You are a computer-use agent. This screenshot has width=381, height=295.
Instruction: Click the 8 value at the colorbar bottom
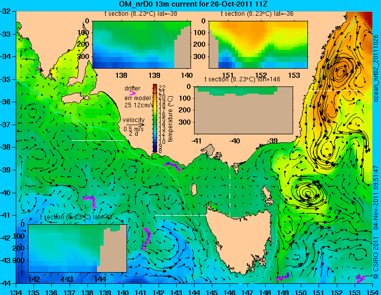click(x=161, y=151)
